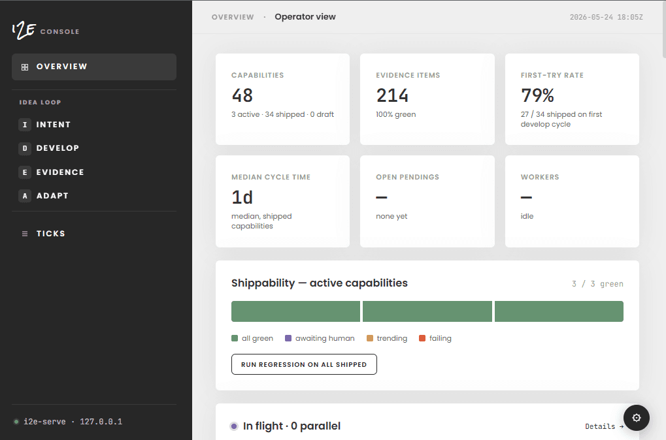Open the Develop section

point(94,148)
